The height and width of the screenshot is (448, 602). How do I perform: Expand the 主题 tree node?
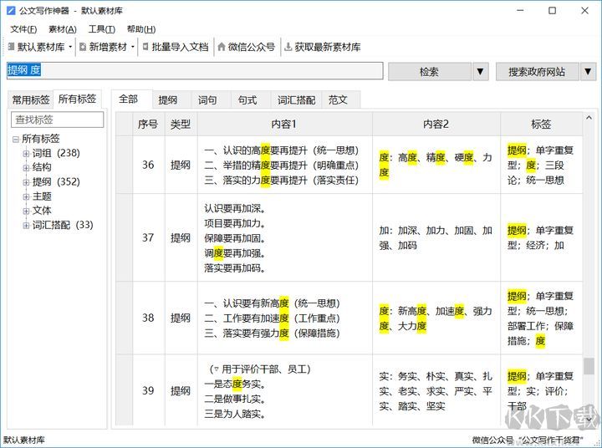click(26, 196)
